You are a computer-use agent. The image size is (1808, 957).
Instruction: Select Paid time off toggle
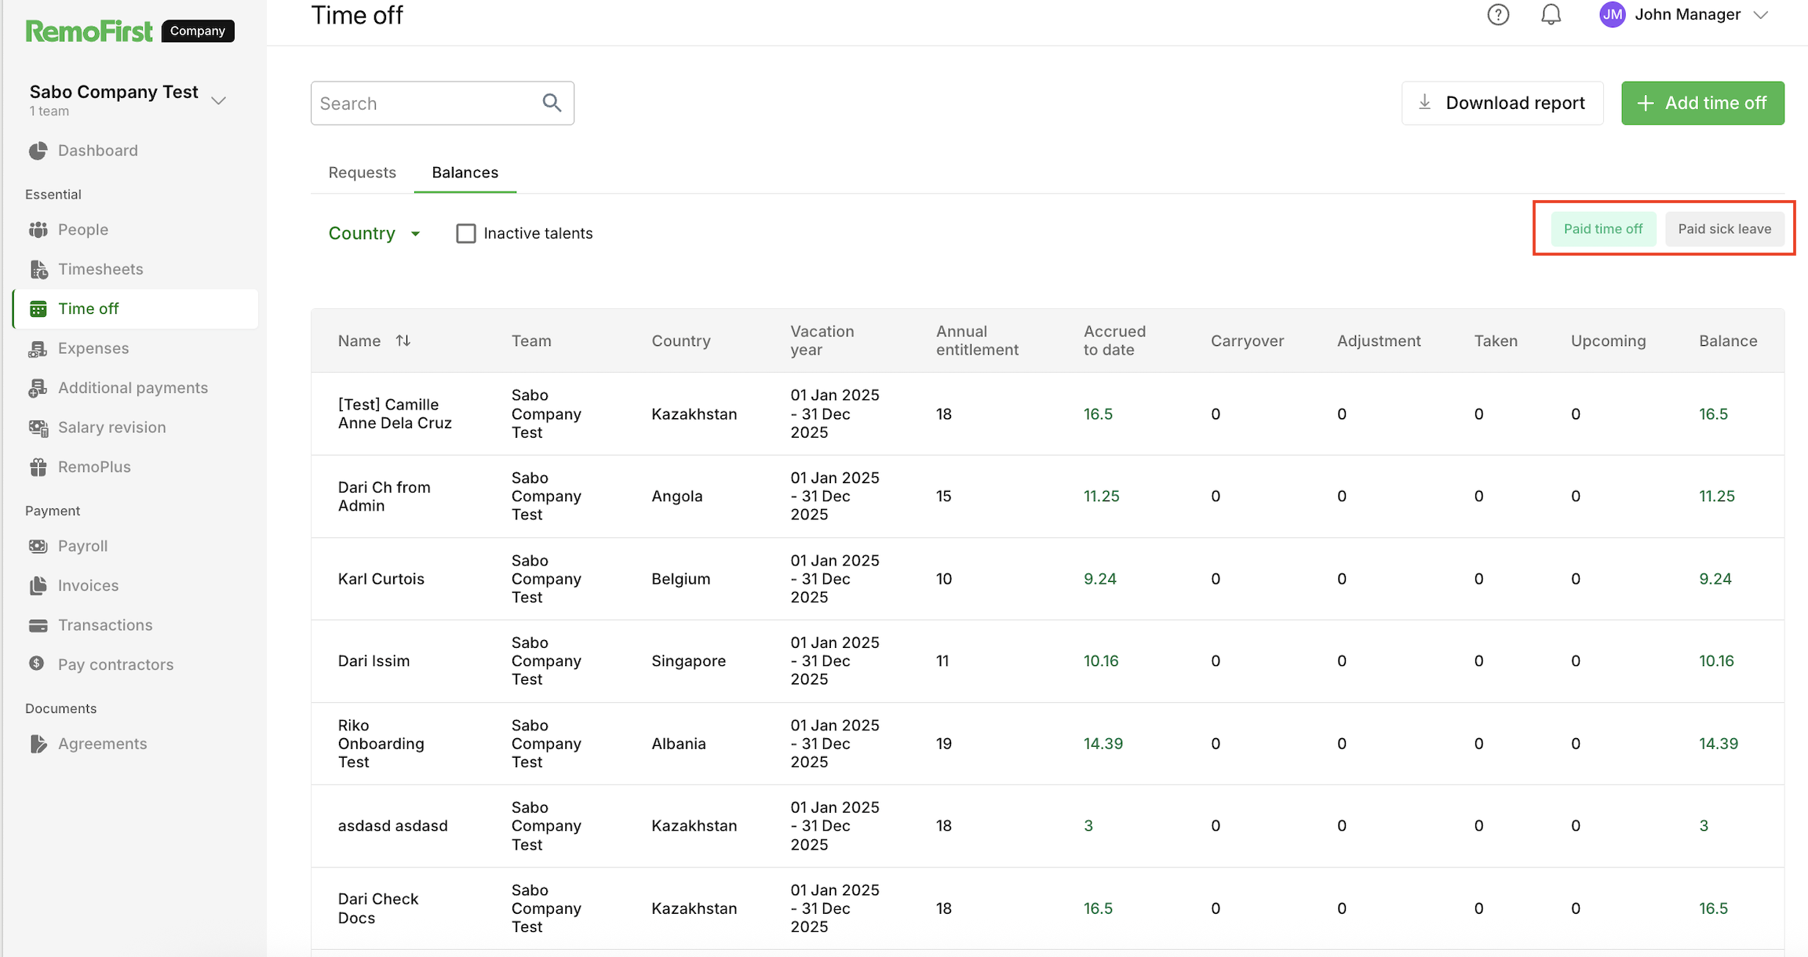pos(1602,229)
